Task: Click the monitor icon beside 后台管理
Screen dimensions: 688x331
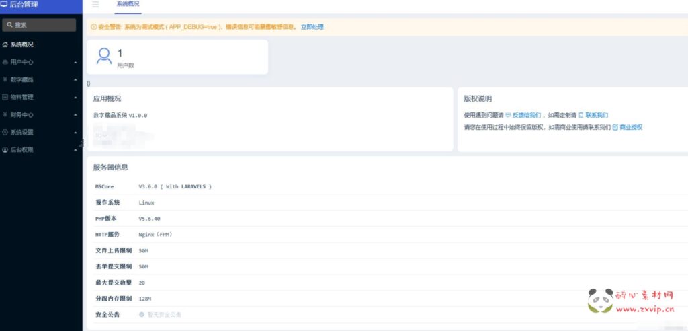Action: tap(5, 5)
